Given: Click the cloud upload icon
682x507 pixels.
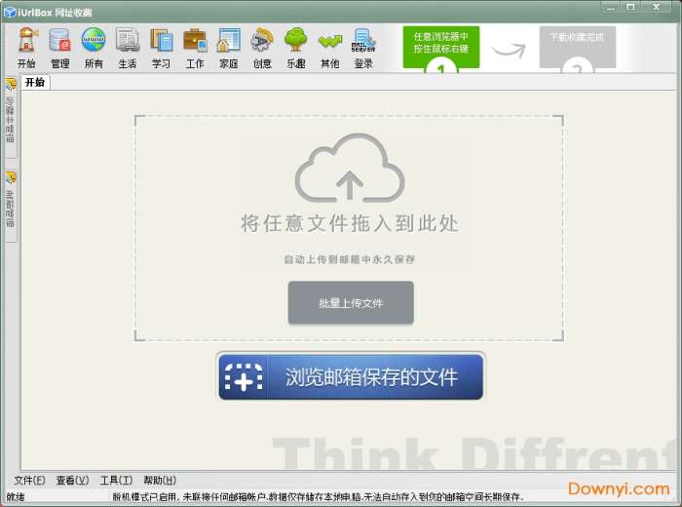Looking at the screenshot, I should (x=350, y=168).
